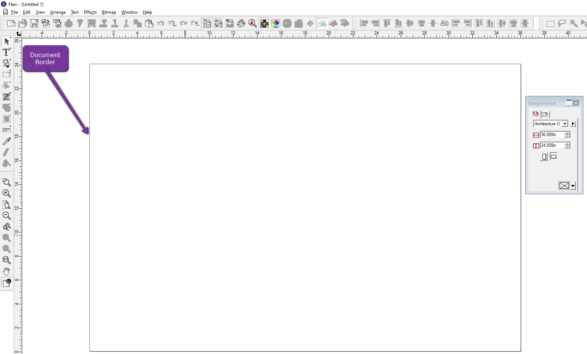The image size is (587, 354).
Task: Click the cloud power icon
Action: (322, 24)
